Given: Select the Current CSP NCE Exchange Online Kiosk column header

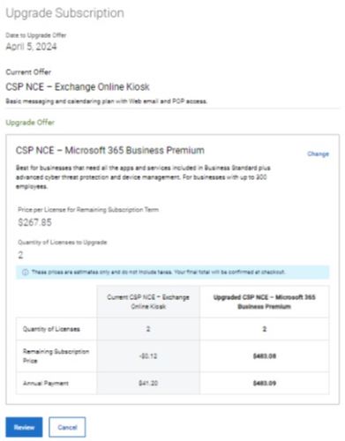Looking at the screenshot, I should tap(148, 302).
